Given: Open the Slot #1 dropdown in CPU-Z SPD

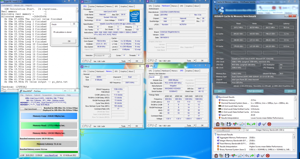Looking at the screenshot, I should (x=155, y=77).
